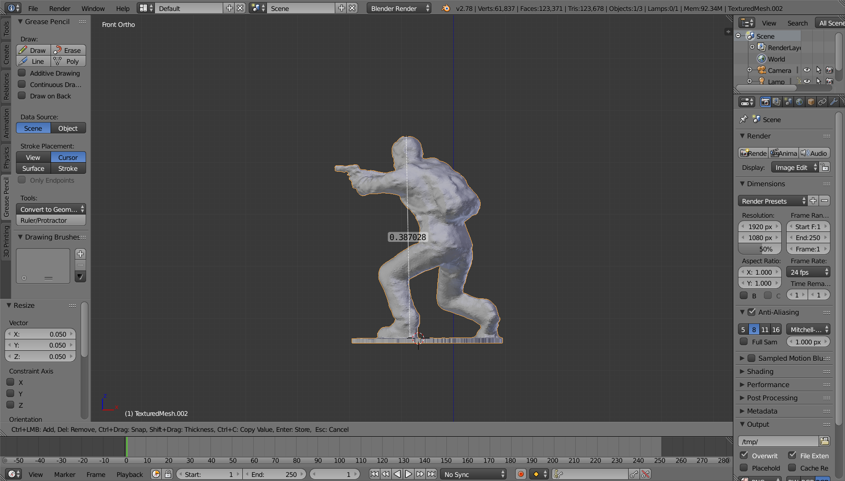Add a new screen layout with plus
The height and width of the screenshot is (481, 845).
(229, 8)
